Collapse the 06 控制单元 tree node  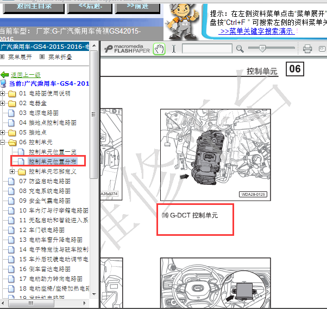pyautogui.click(x=2, y=143)
